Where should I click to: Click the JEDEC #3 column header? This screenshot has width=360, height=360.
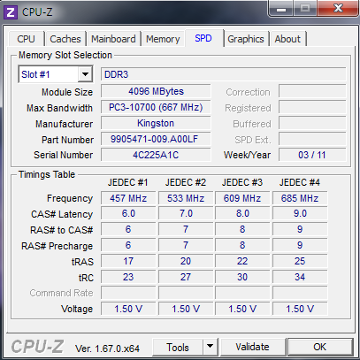[242, 182]
